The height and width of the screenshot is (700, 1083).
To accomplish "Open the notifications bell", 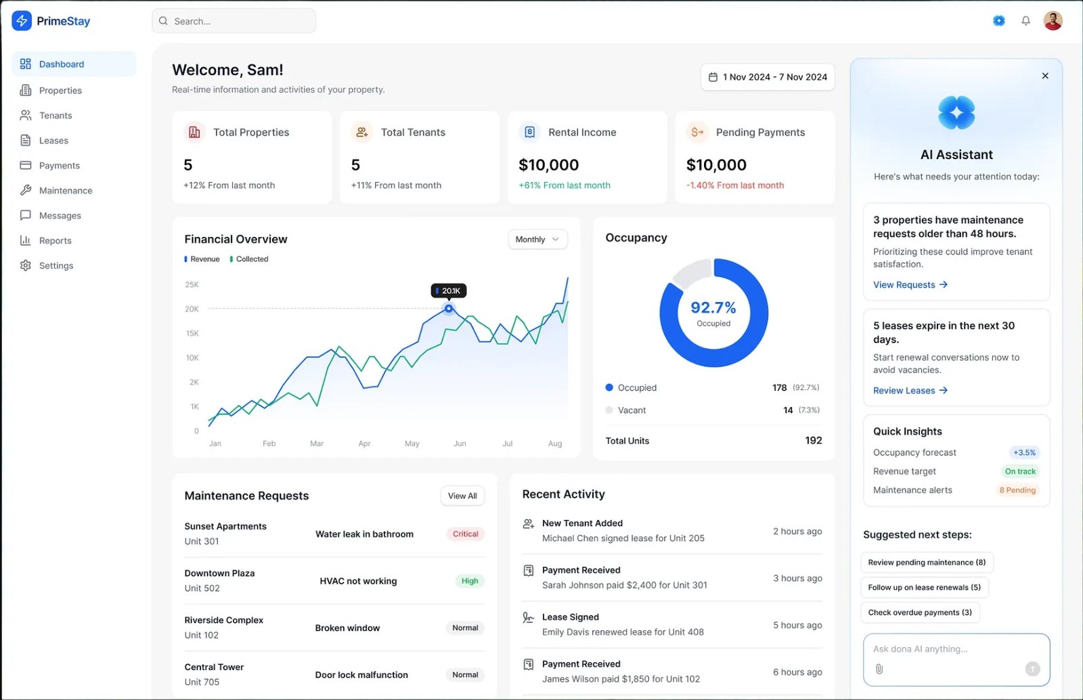I will click(x=1026, y=21).
